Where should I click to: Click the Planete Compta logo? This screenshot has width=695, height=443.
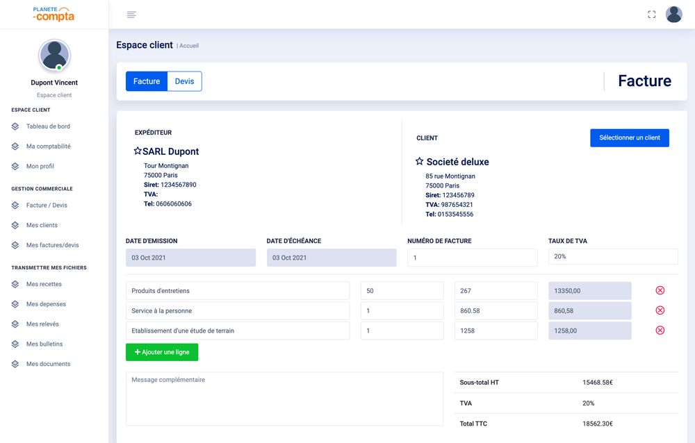pos(54,14)
